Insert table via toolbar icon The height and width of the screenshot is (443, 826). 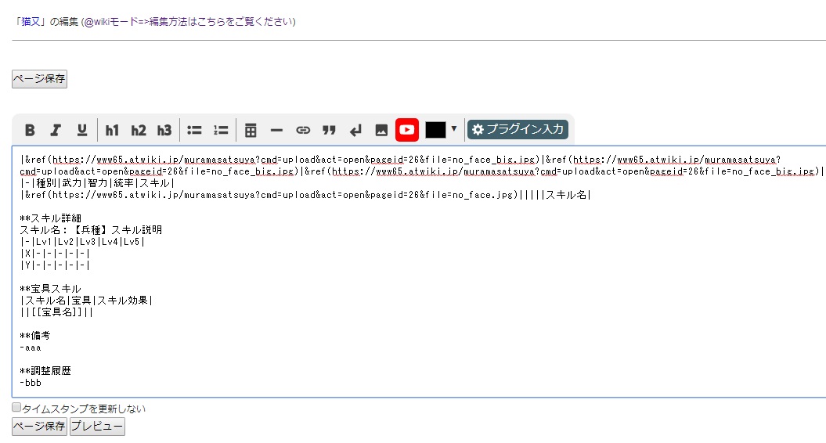point(251,130)
